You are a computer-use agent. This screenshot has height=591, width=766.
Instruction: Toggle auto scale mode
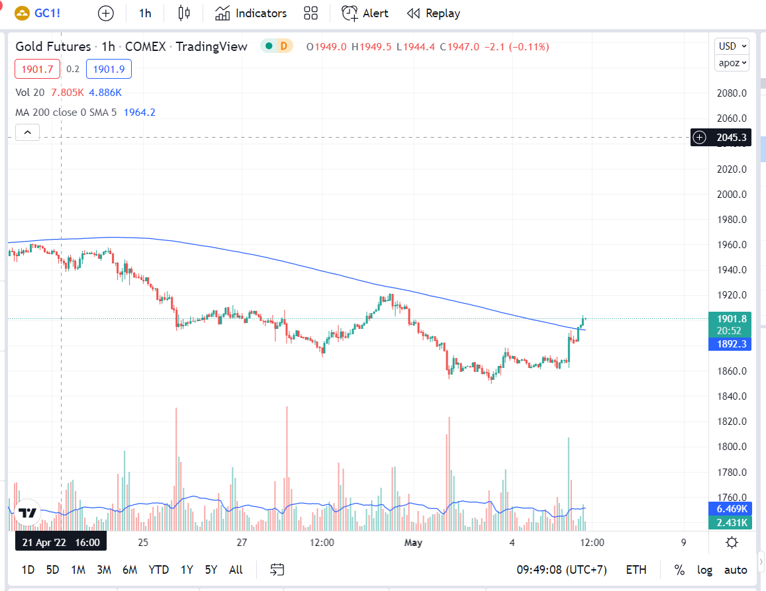pos(736,570)
